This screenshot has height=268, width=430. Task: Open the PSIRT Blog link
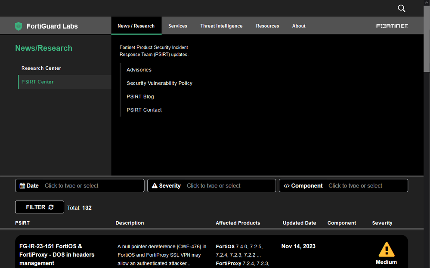[x=140, y=96]
